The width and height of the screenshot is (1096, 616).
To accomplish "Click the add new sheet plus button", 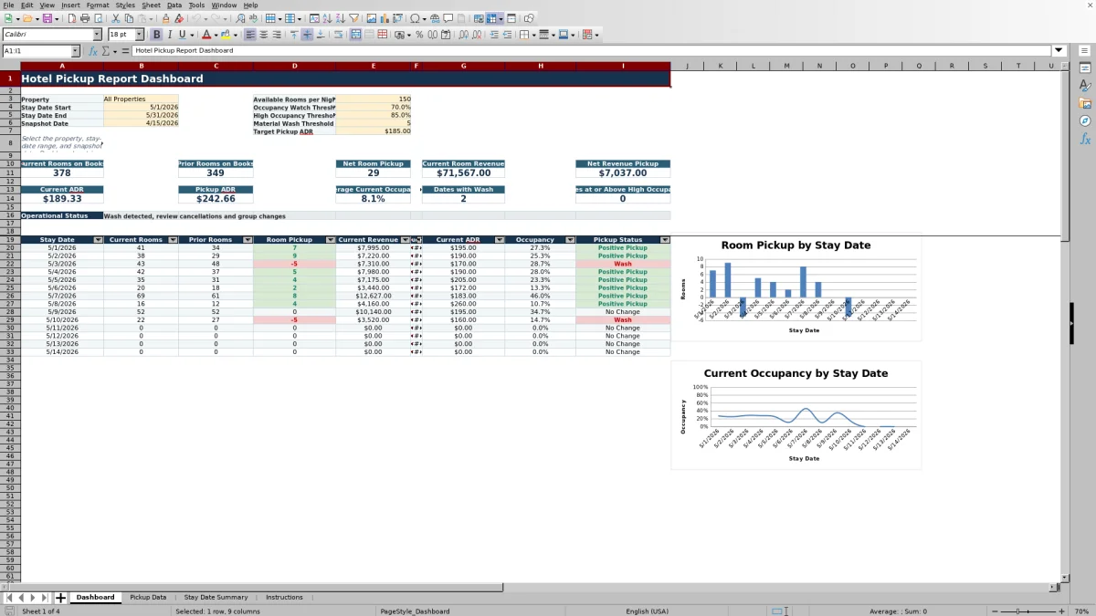I will [x=61, y=598].
